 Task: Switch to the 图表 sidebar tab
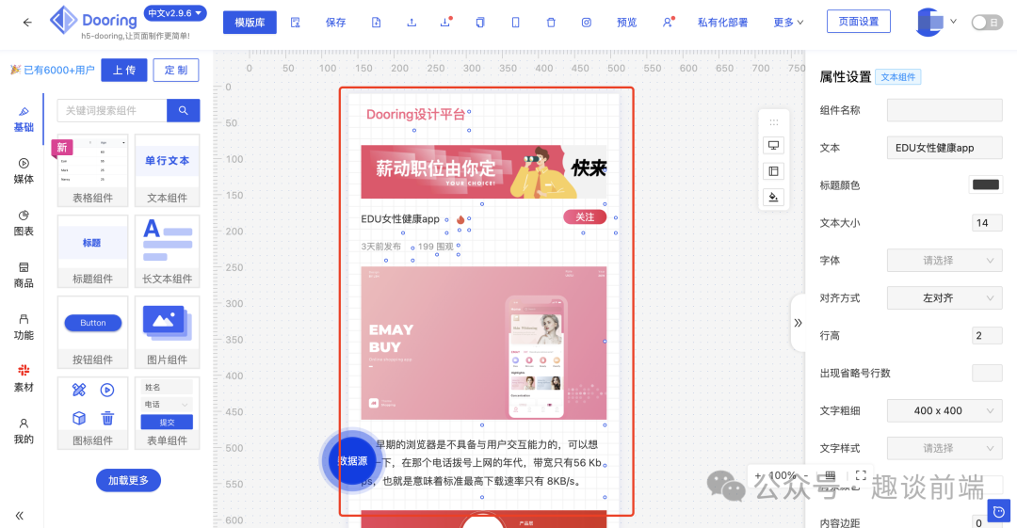24,223
